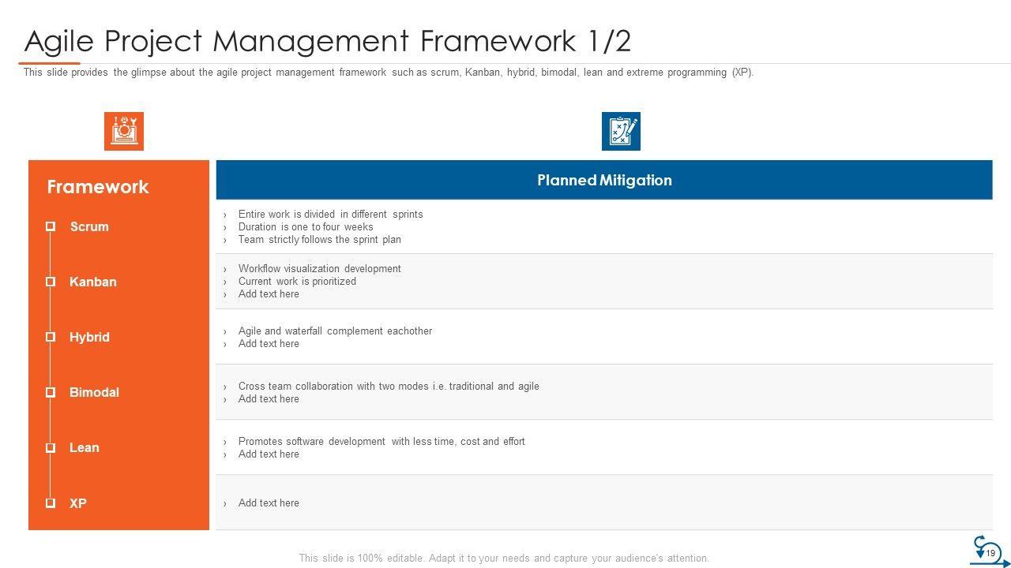
Task: Click the slide number 19 cycle icon
Action: click(987, 551)
